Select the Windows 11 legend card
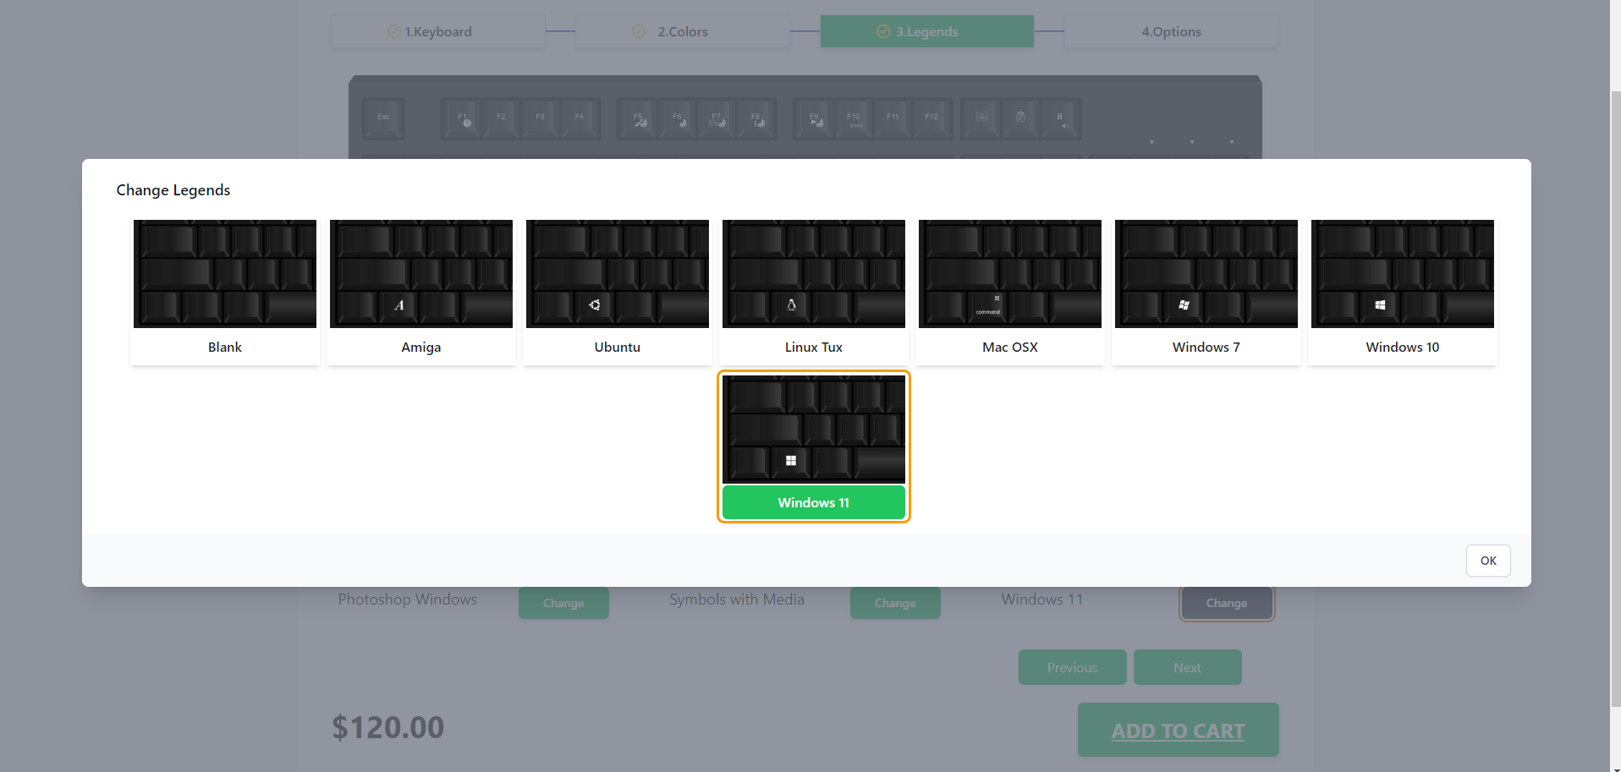Screen dimensions: 1621x772 point(814,446)
